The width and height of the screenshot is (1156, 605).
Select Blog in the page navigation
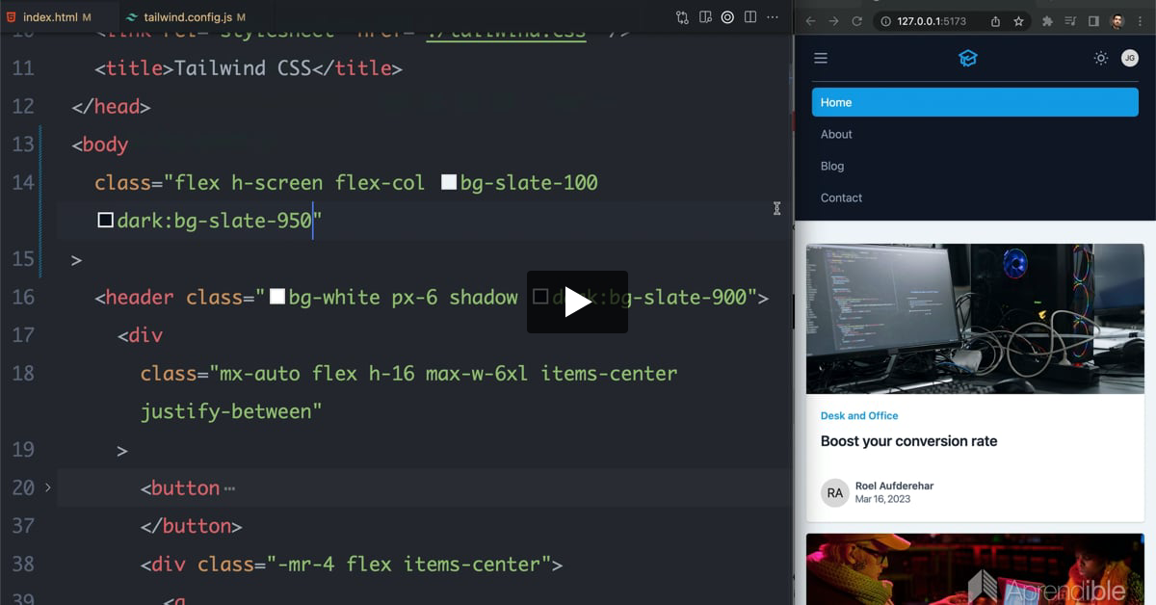[832, 166]
